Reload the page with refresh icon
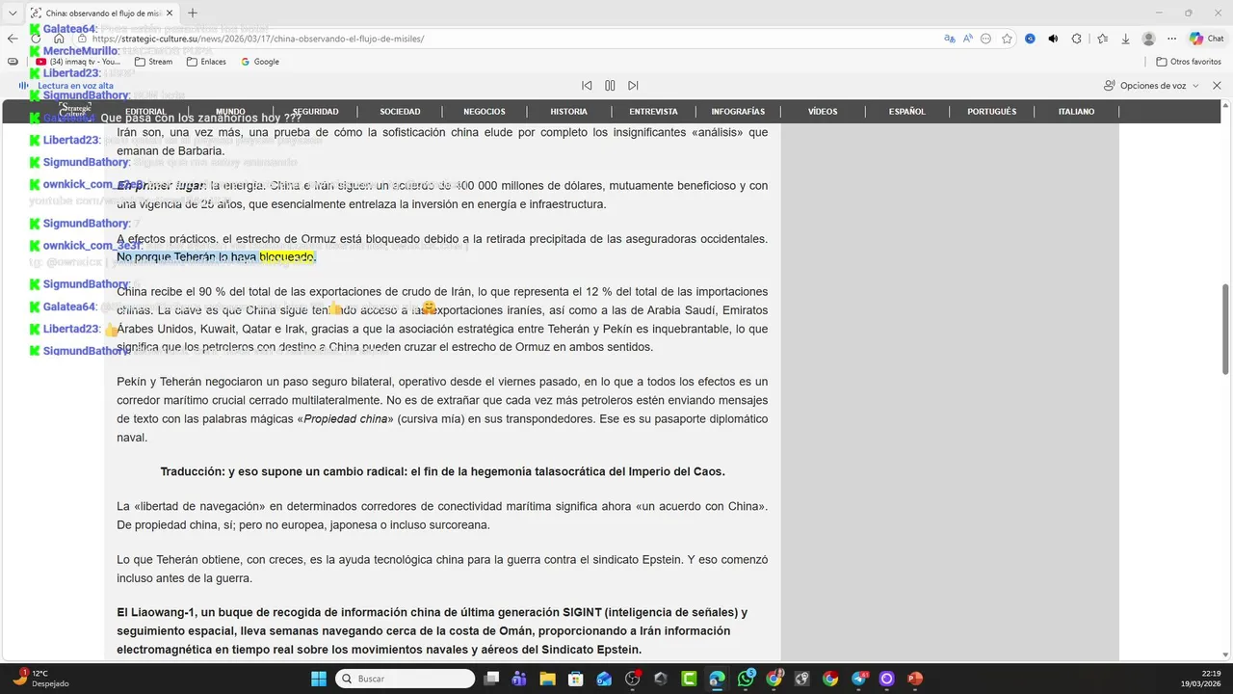This screenshot has height=694, width=1233. (36, 39)
